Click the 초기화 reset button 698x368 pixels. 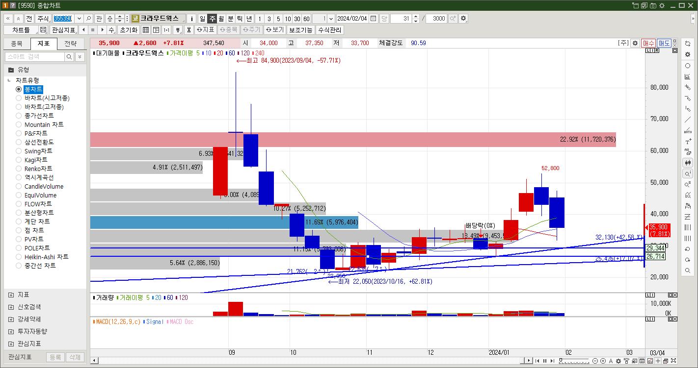[x=129, y=30]
